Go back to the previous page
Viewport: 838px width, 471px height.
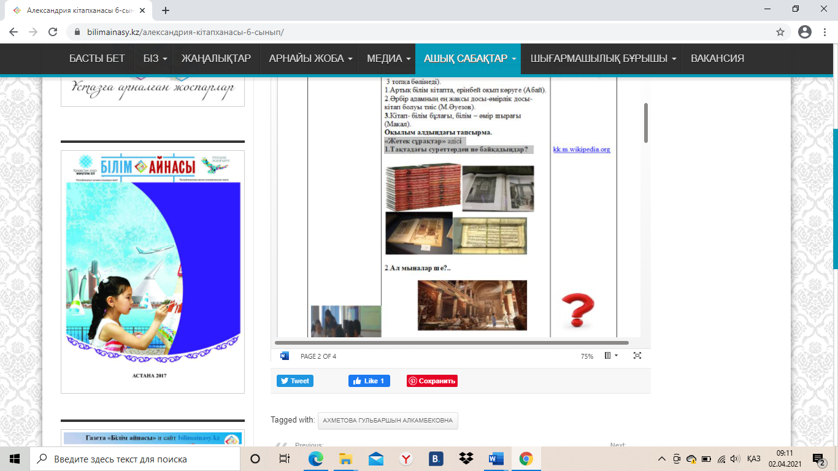(13, 32)
